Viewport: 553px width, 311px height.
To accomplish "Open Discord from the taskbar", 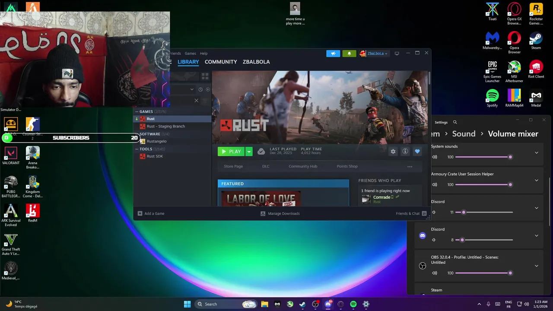I will pos(328,304).
